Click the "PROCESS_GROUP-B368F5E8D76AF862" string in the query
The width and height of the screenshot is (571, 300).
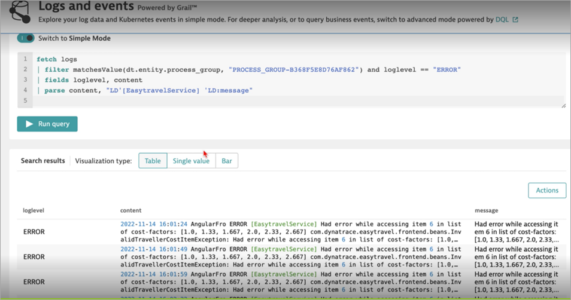tap(293, 69)
